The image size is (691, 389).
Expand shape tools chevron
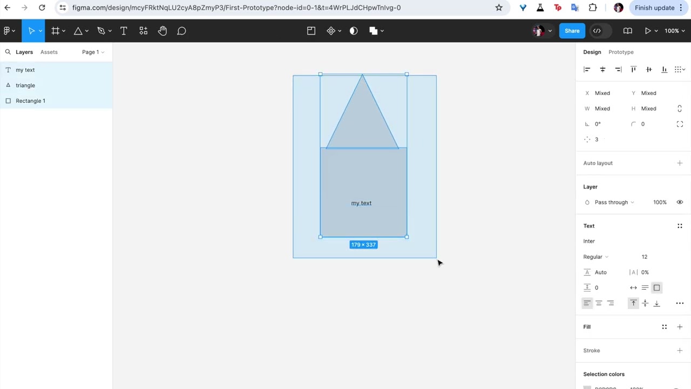coord(86,31)
